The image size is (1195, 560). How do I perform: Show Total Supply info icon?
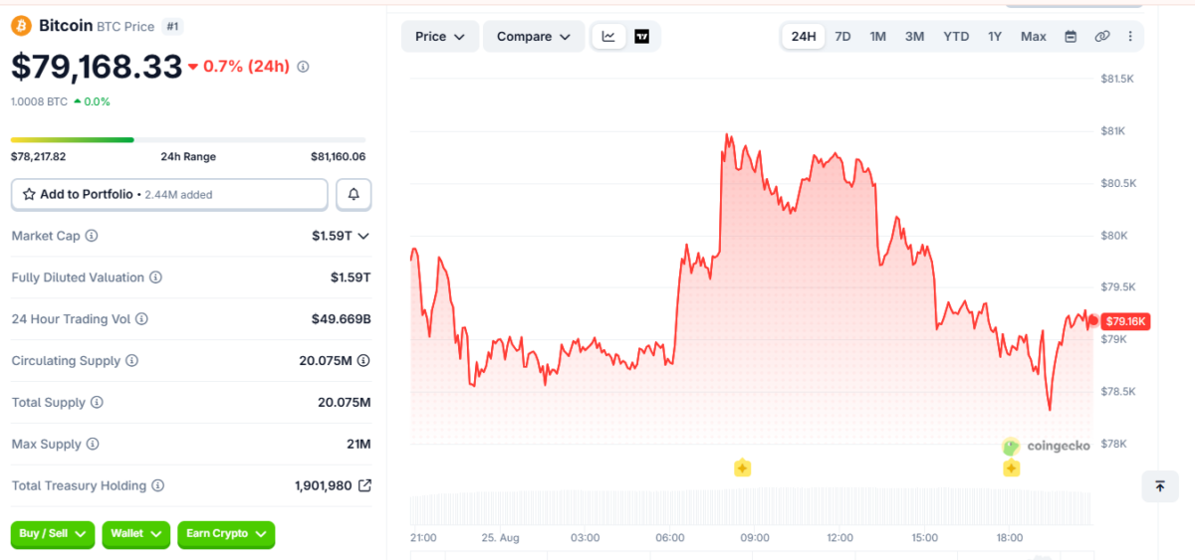[x=97, y=403]
